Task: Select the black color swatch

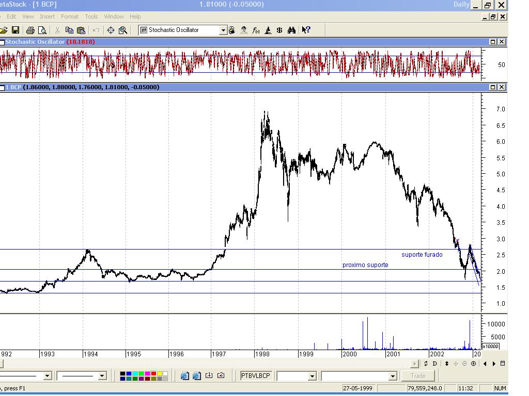Action: point(122,374)
